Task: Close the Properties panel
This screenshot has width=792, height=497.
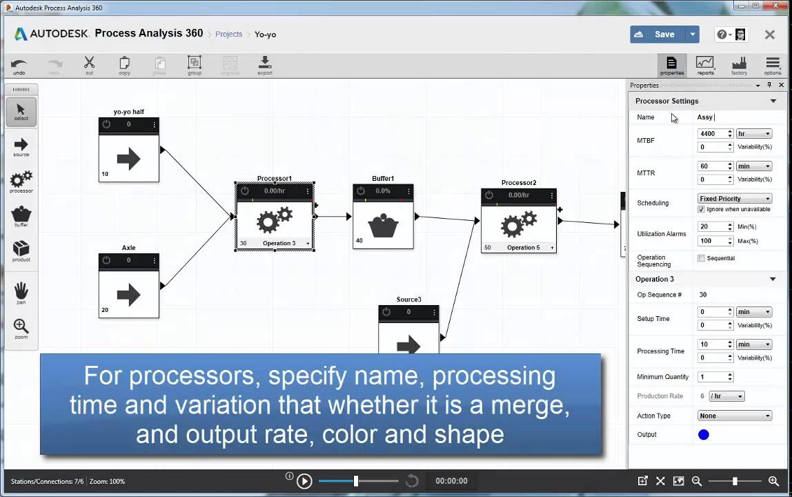Action: [x=782, y=85]
